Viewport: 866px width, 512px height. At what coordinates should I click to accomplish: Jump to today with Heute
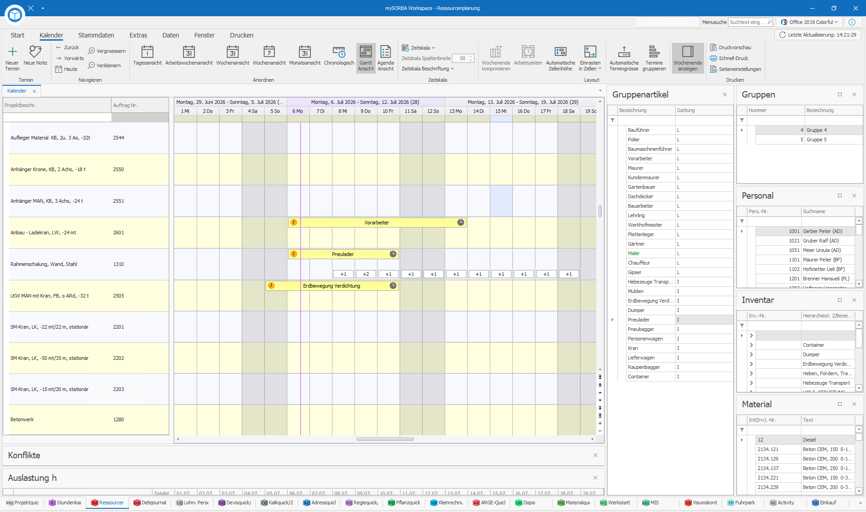pyautogui.click(x=66, y=69)
